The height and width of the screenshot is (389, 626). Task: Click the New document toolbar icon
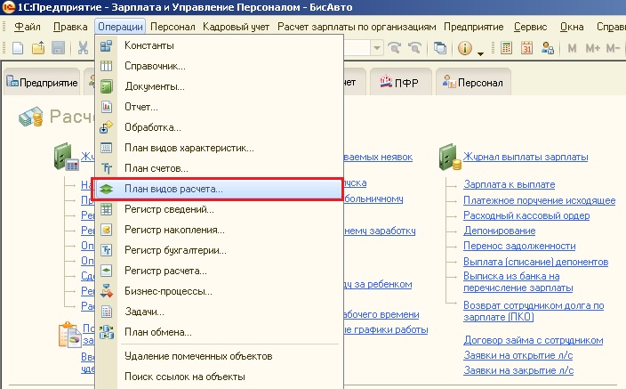(x=18, y=48)
